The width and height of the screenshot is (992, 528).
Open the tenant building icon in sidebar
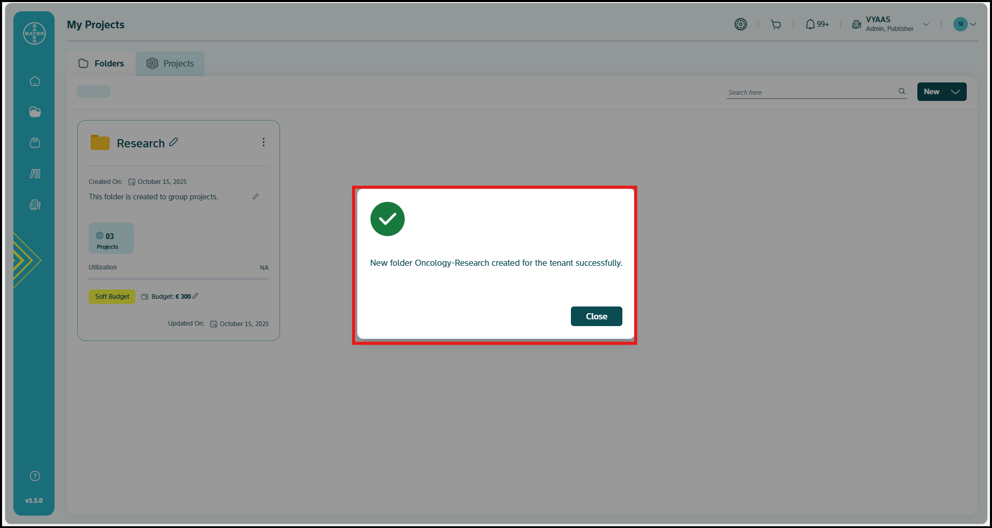(35, 205)
